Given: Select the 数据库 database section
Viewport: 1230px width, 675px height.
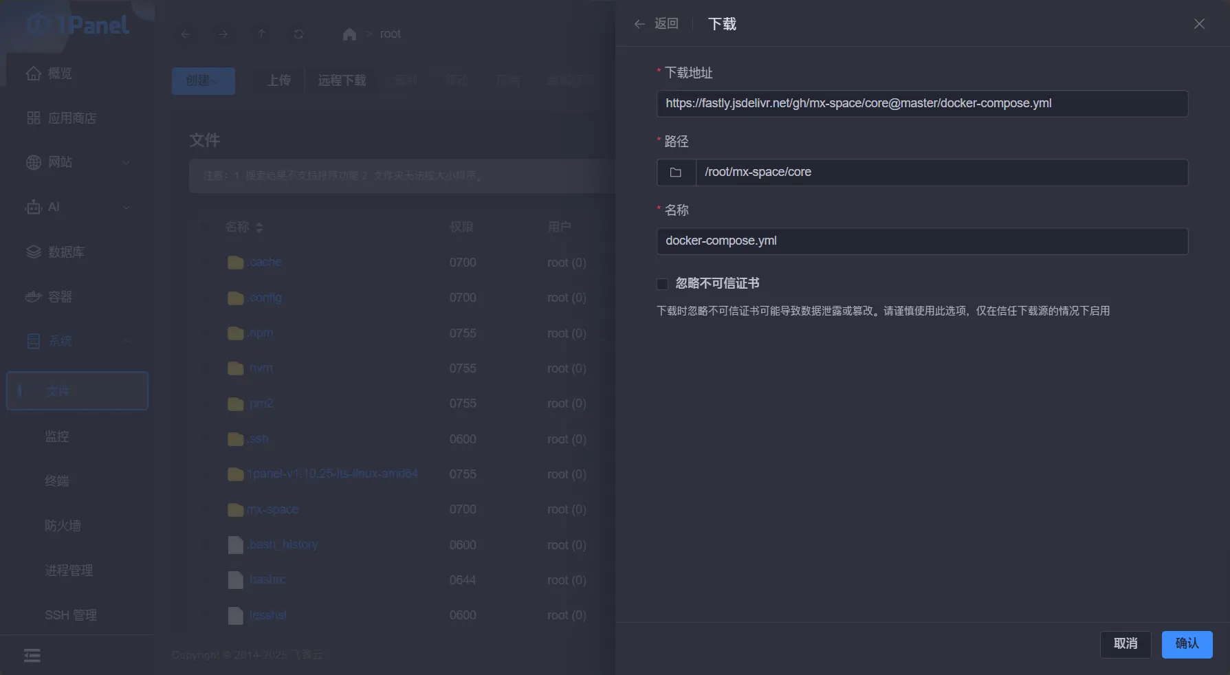Looking at the screenshot, I should 67,252.
